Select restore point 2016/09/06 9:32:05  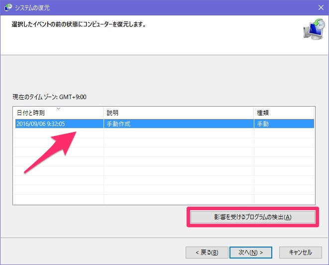point(165,124)
